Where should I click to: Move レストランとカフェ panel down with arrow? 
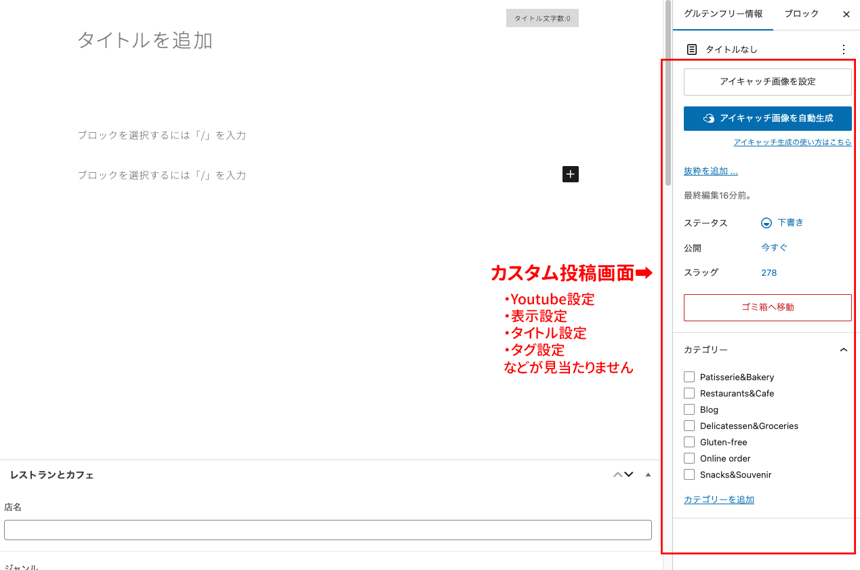629,475
